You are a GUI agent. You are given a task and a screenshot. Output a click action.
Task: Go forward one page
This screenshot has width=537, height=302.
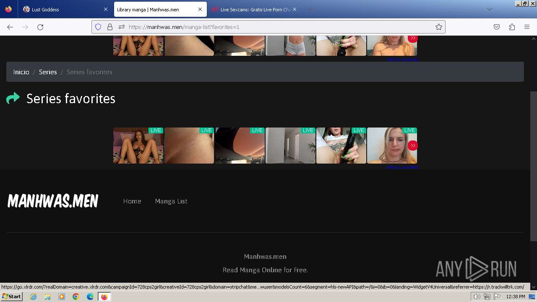click(x=25, y=27)
